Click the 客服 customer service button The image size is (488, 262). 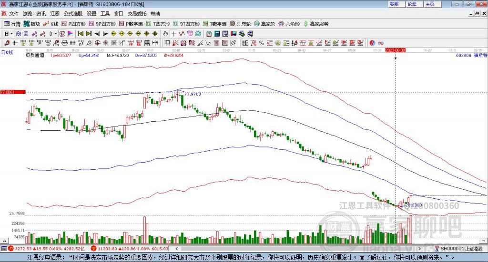[x=396, y=4]
